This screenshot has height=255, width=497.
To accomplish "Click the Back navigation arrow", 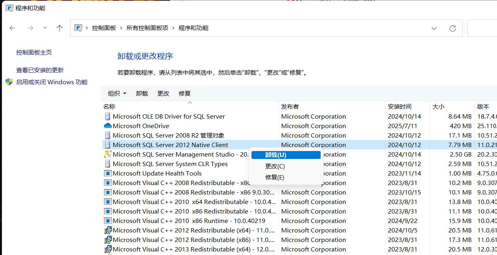I will (12, 28).
